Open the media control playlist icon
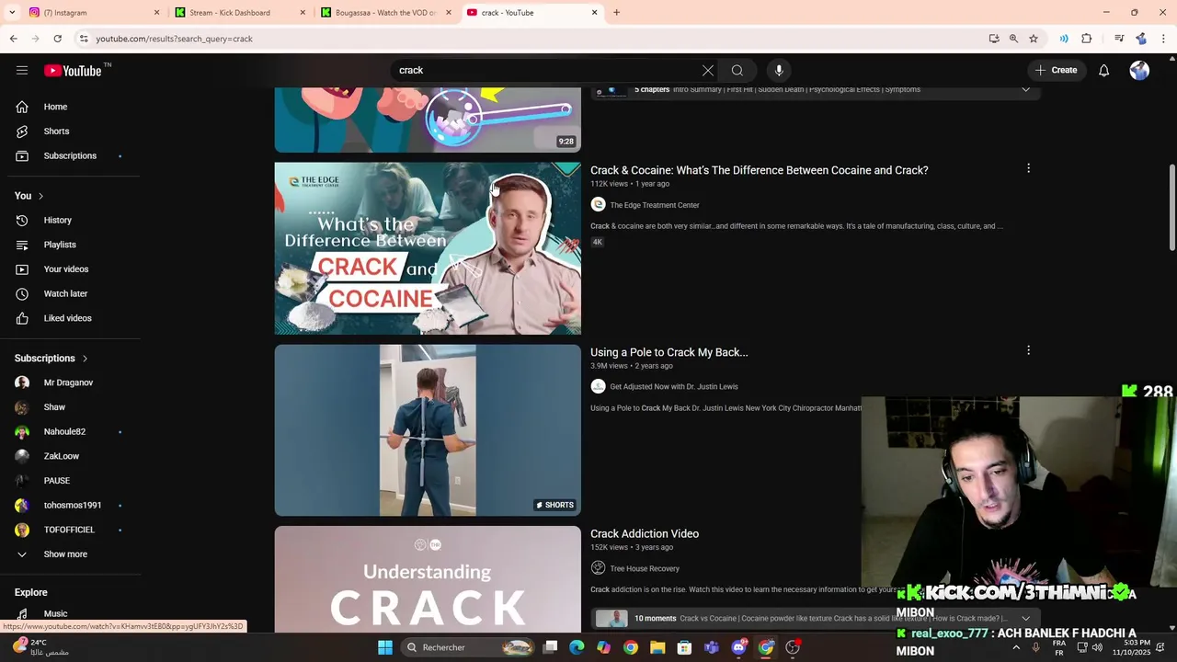1177x662 pixels. (1119, 39)
